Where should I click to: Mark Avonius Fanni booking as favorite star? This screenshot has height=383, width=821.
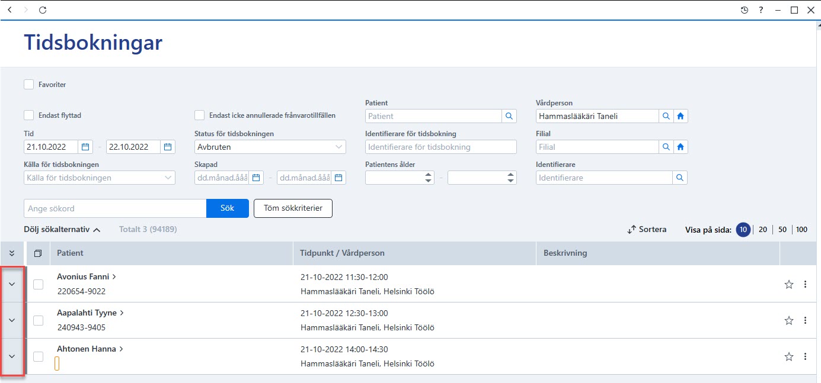click(788, 285)
